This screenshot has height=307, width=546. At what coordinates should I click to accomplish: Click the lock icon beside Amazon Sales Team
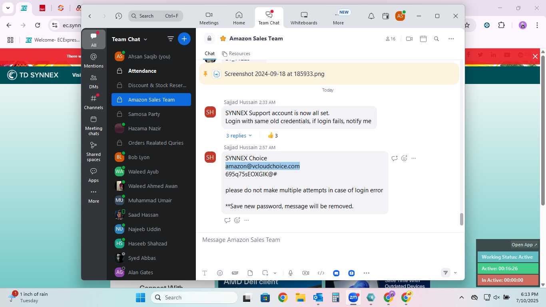(x=209, y=38)
